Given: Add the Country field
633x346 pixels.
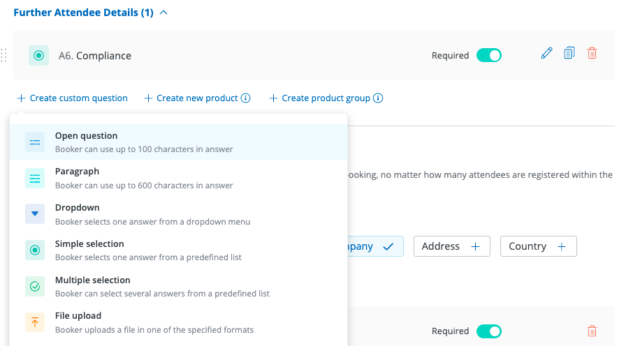Looking at the screenshot, I should (x=538, y=246).
